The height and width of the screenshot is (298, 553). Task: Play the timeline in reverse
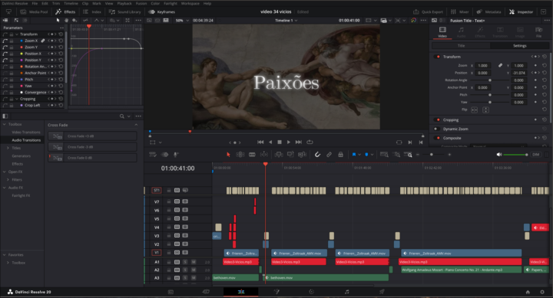coord(270,142)
